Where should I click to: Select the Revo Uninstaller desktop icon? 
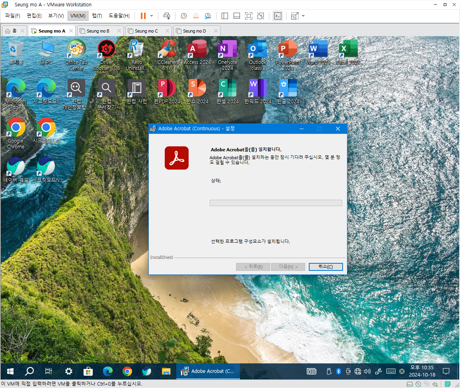tap(137, 55)
